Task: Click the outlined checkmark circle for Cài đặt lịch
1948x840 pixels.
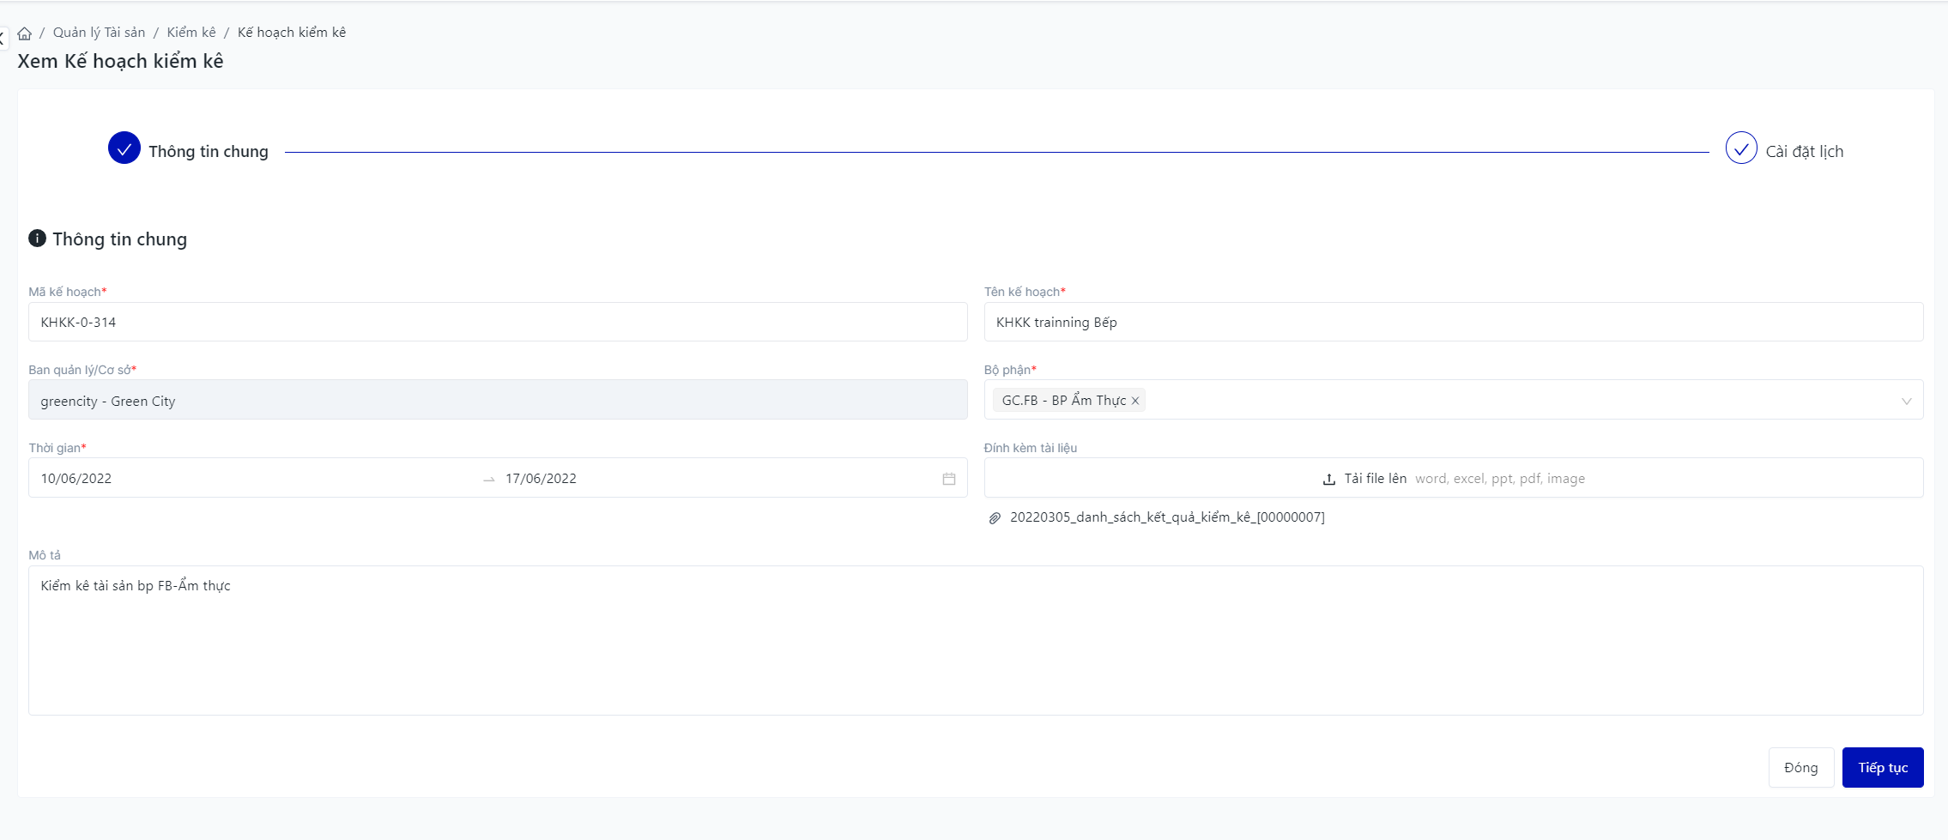Action: coord(1740,148)
